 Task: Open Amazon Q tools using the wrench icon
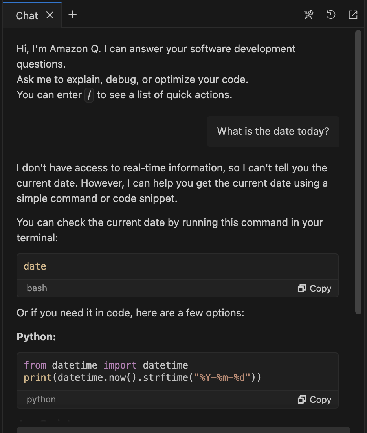pyautogui.click(x=309, y=15)
